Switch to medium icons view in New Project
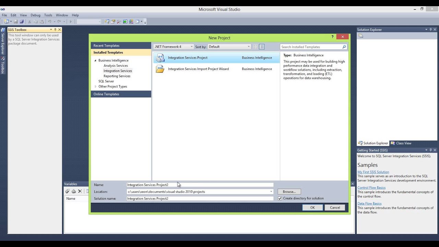439x247 pixels. pyautogui.click(x=262, y=47)
